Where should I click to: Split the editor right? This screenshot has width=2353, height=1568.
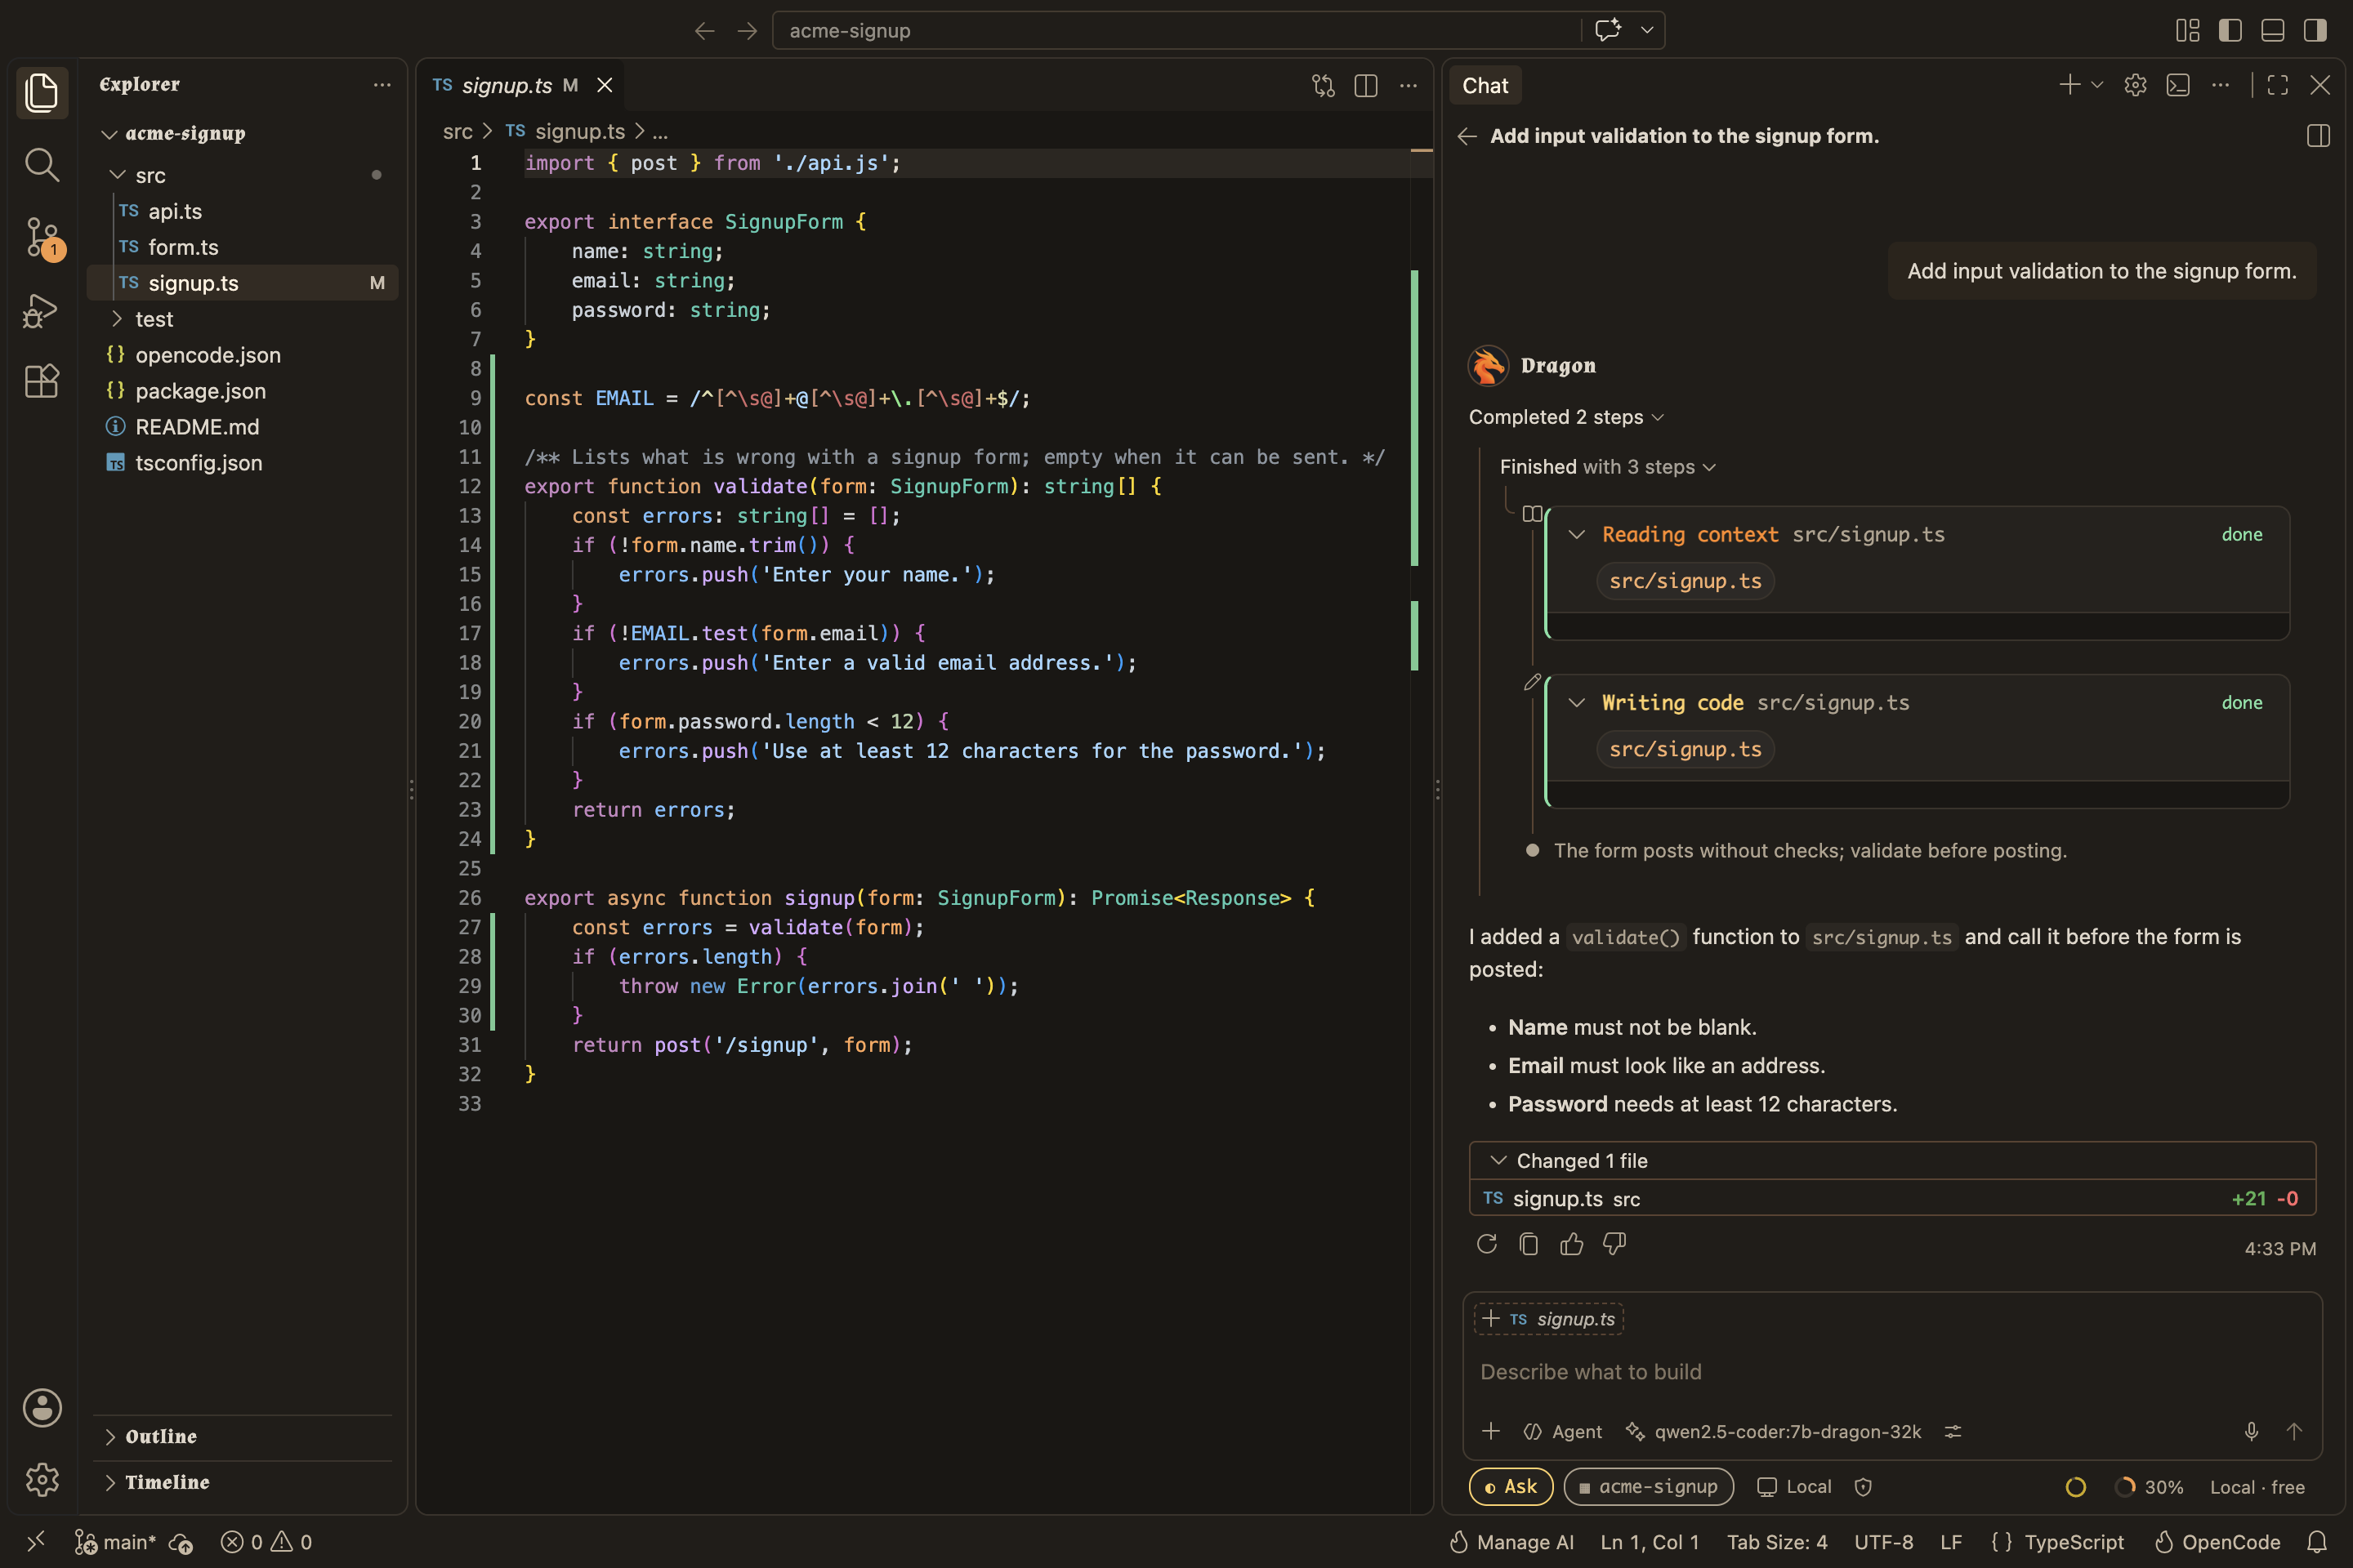coord(1365,86)
